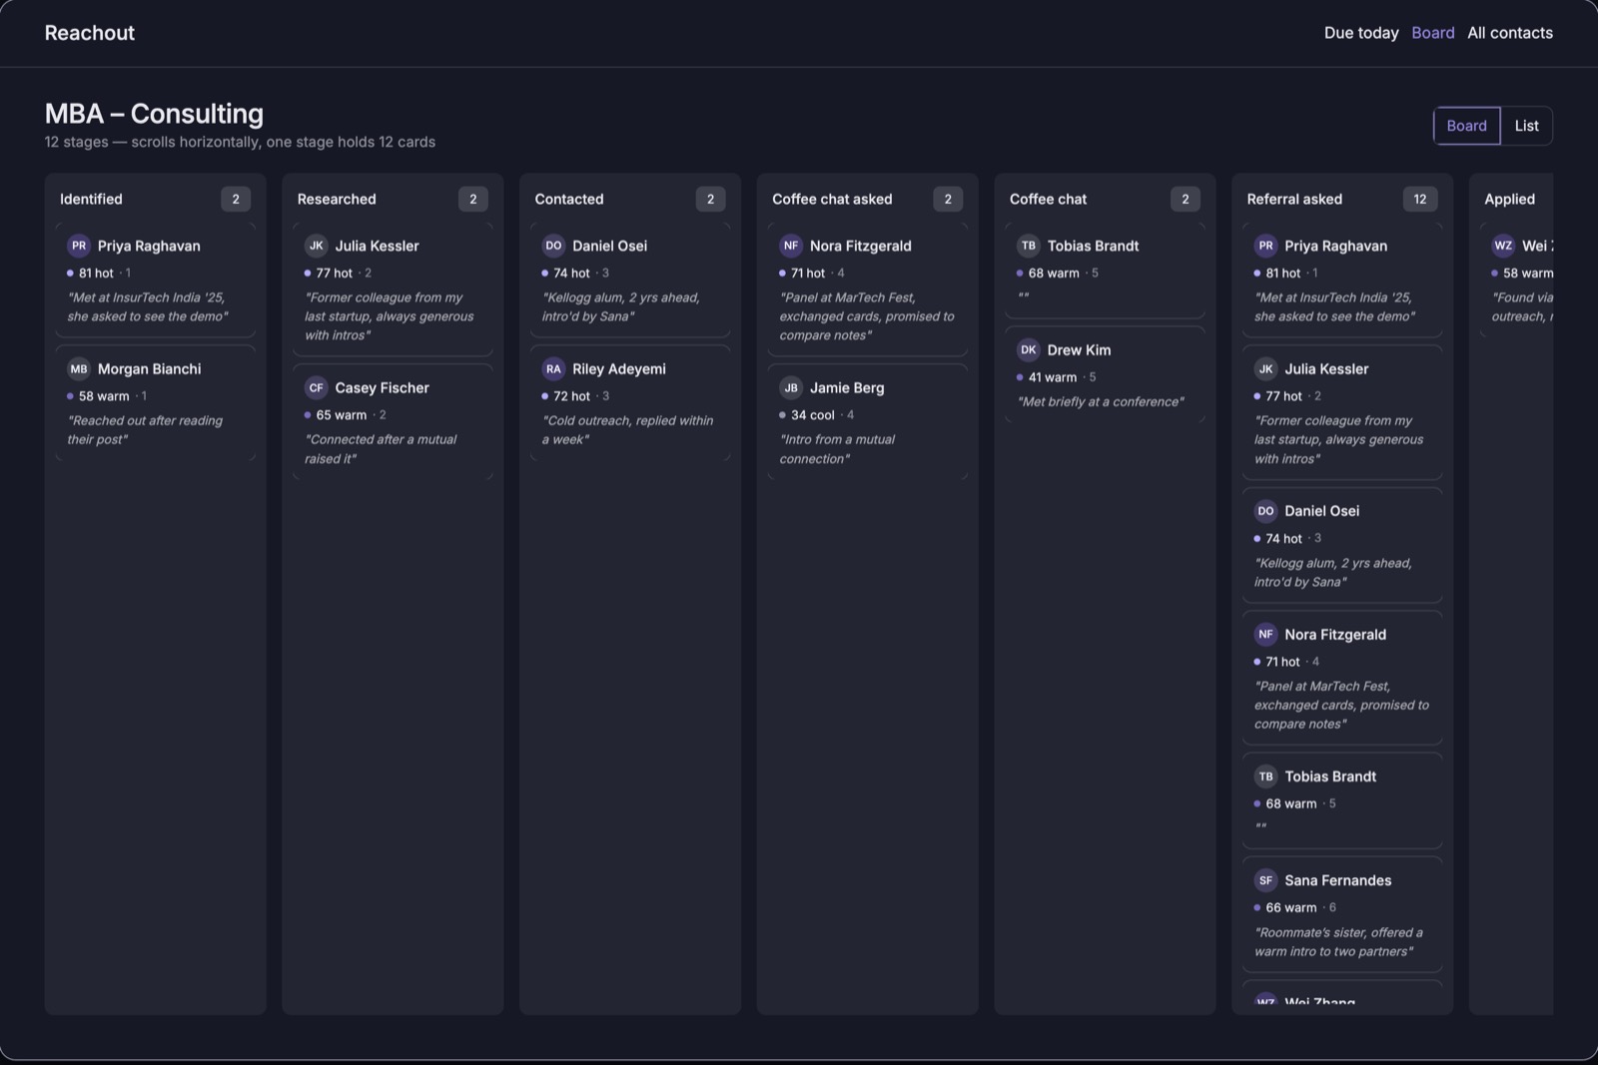
Task: Click the Applied column header
Action: (1509, 199)
